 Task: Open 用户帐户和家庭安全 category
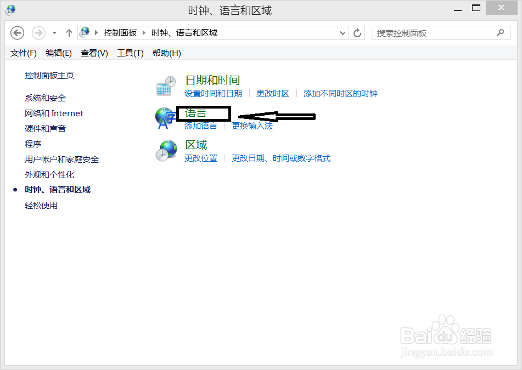(x=62, y=159)
